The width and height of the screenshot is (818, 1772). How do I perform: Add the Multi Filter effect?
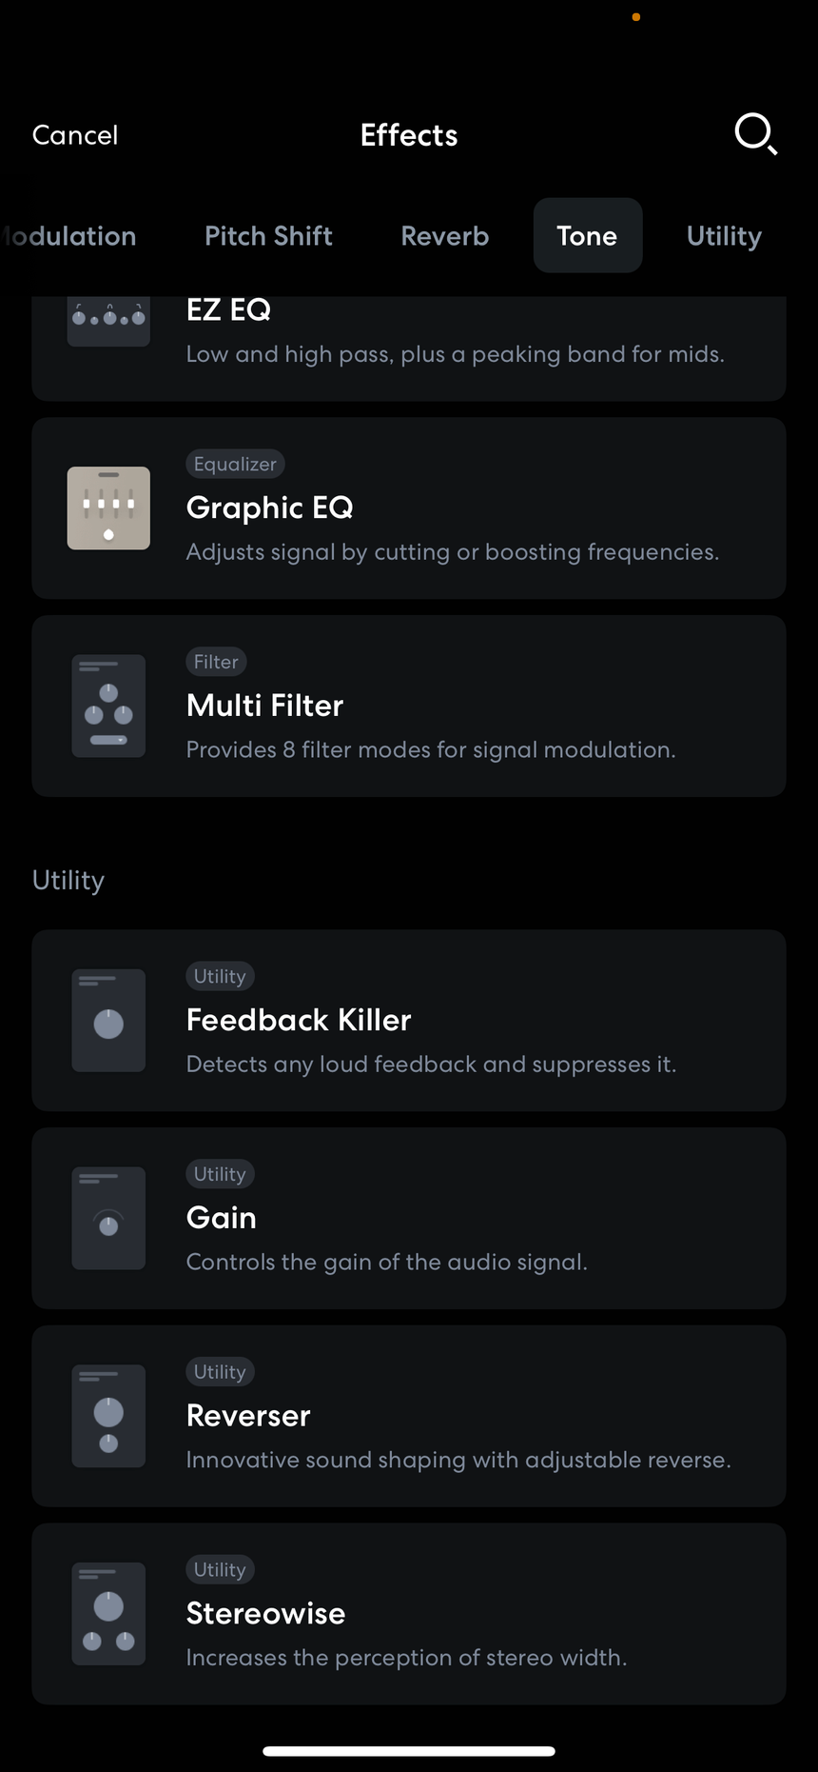point(409,706)
